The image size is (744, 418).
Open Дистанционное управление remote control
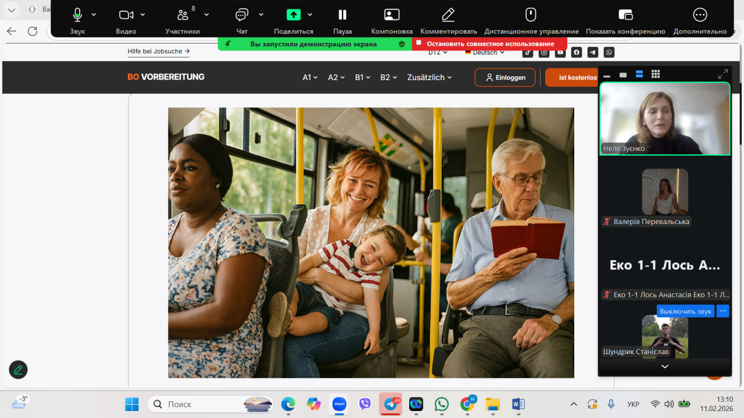[x=531, y=16]
